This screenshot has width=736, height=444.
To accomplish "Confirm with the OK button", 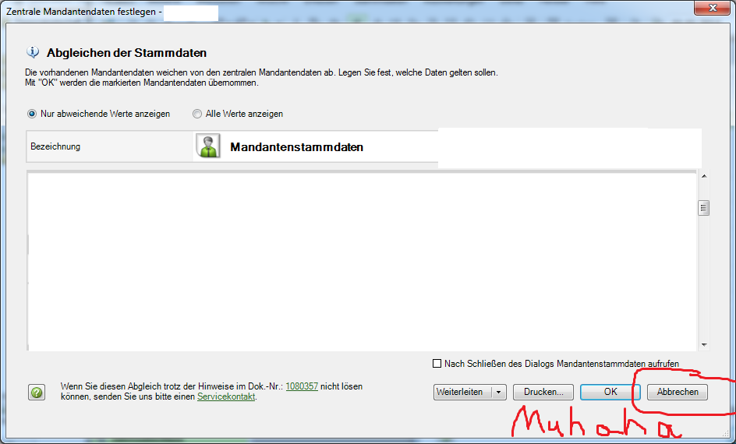I will (x=610, y=392).
